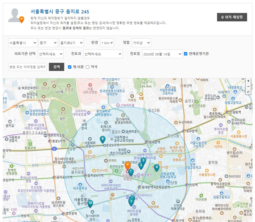Zoom out the map with minus button

[248, 86]
